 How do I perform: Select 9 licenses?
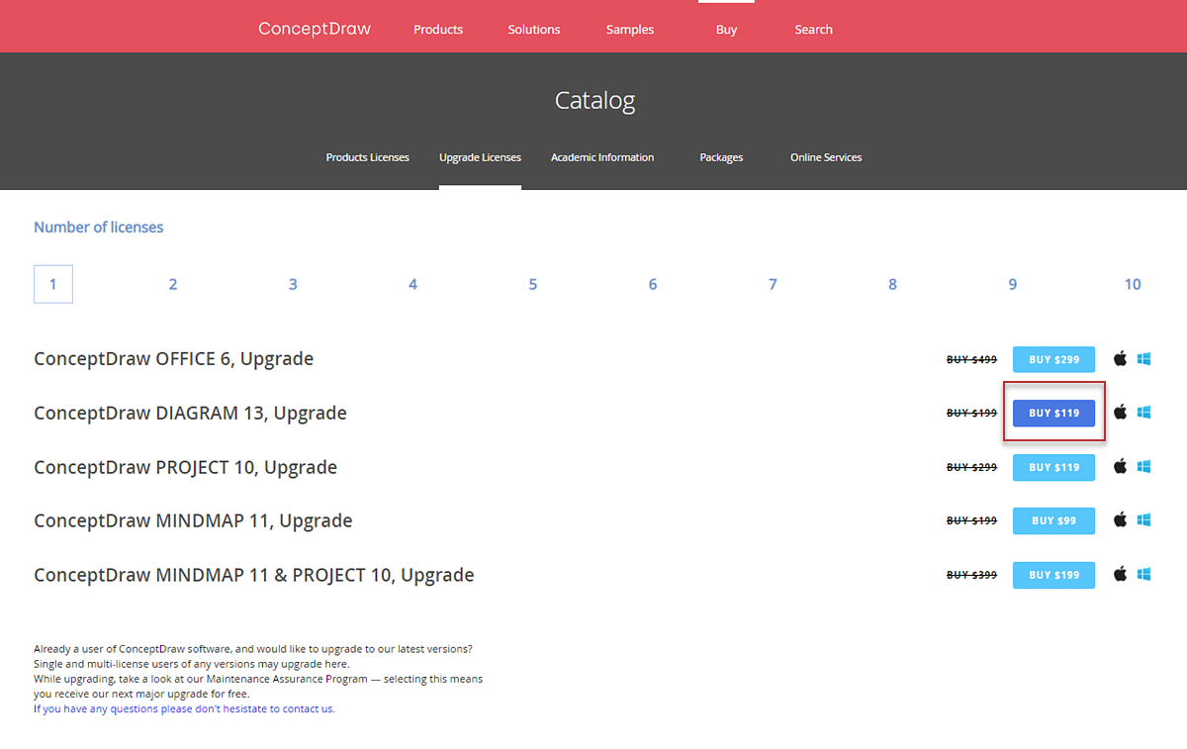(x=1013, y=284)
